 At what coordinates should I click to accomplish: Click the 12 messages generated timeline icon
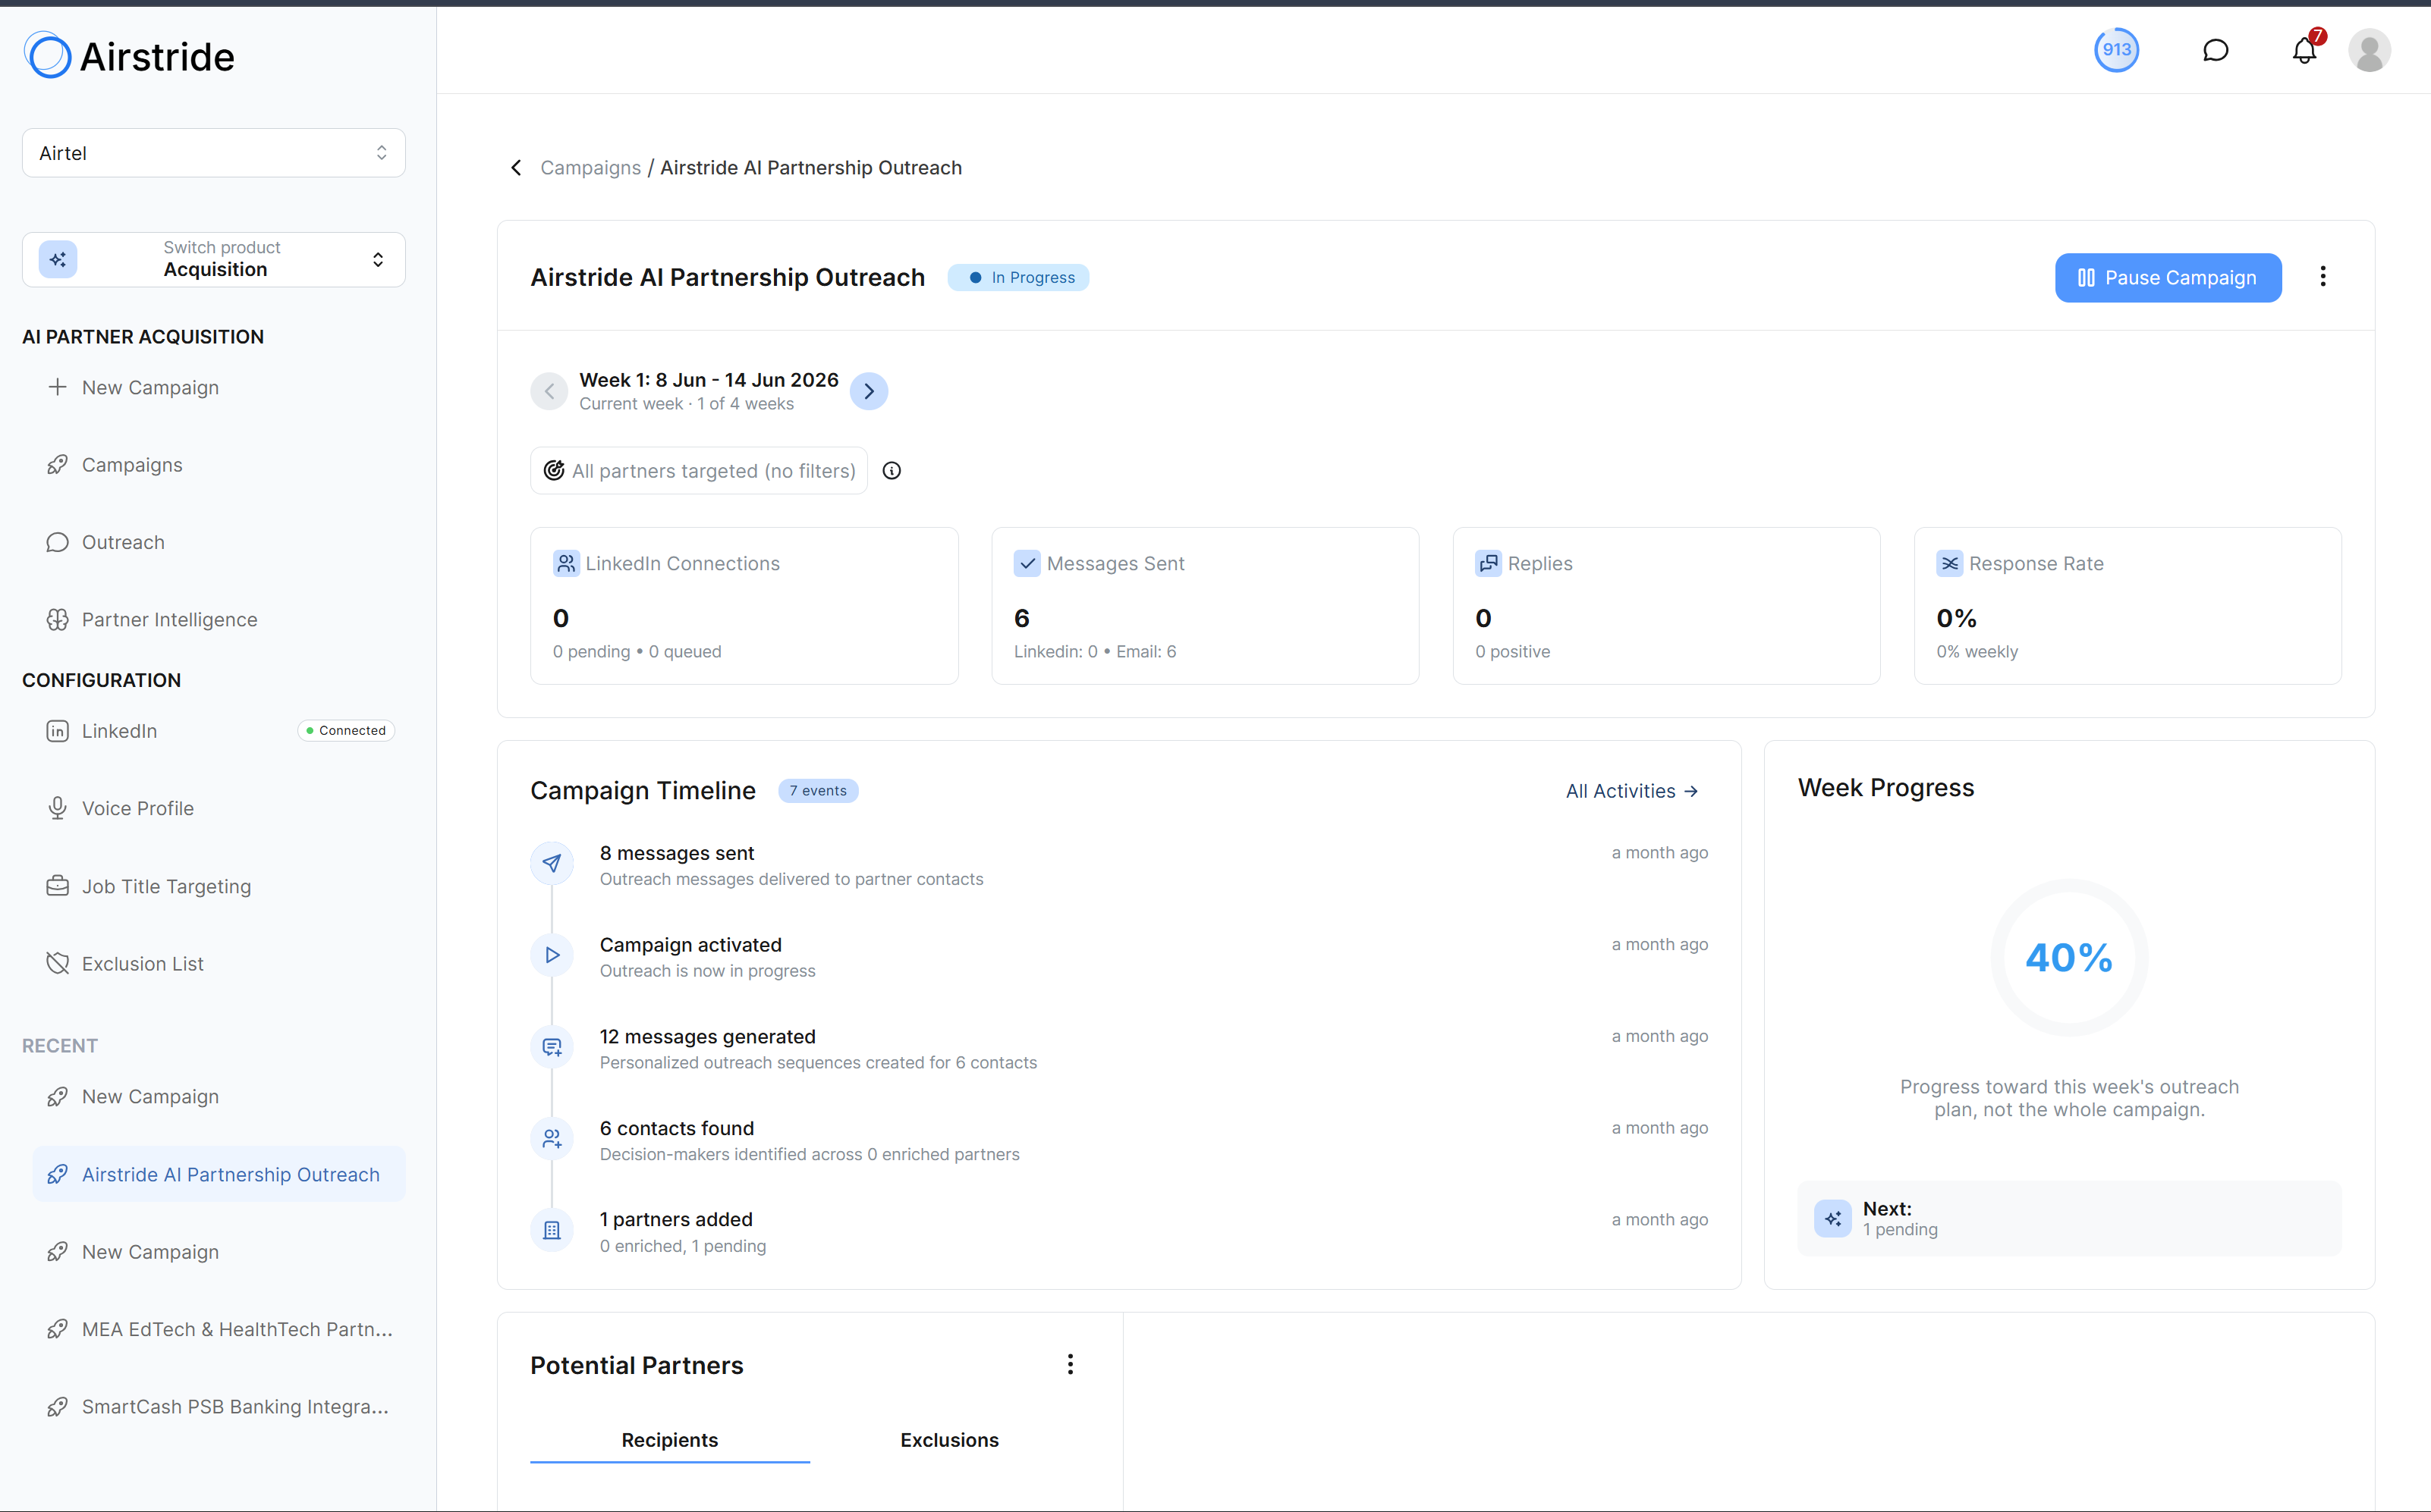[x=552, y=1047]
